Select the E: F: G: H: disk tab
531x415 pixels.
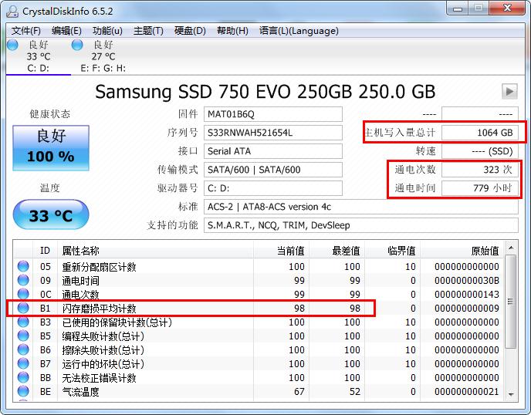(103, 56)
